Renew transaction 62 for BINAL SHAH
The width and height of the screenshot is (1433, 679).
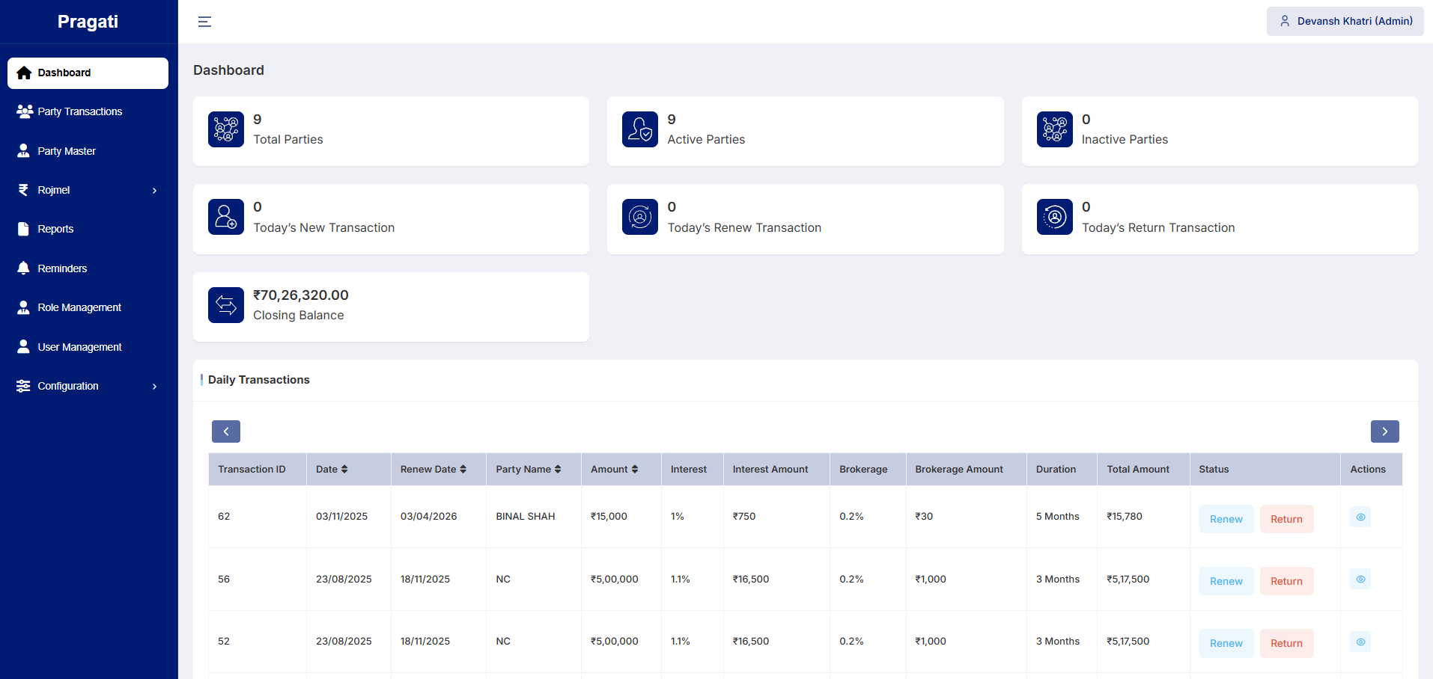[x=1226, y=519]
